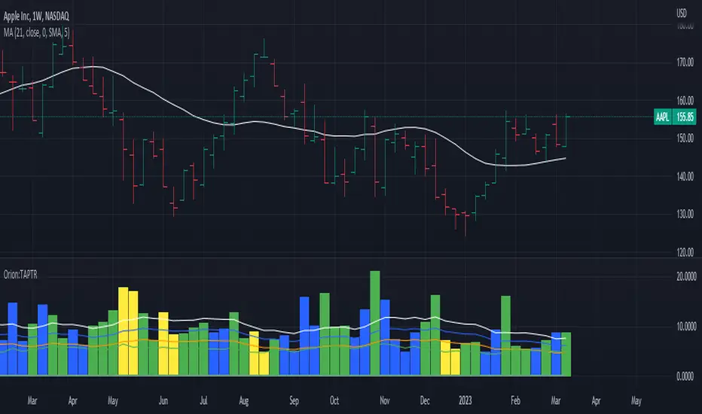Screen dimensions: 702x414
Task: Click the 20.0000 indicator axis label
Action: pos(686,276)
